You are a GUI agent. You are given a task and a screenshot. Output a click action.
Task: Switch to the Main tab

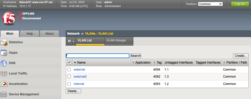(x=10, y=34)
